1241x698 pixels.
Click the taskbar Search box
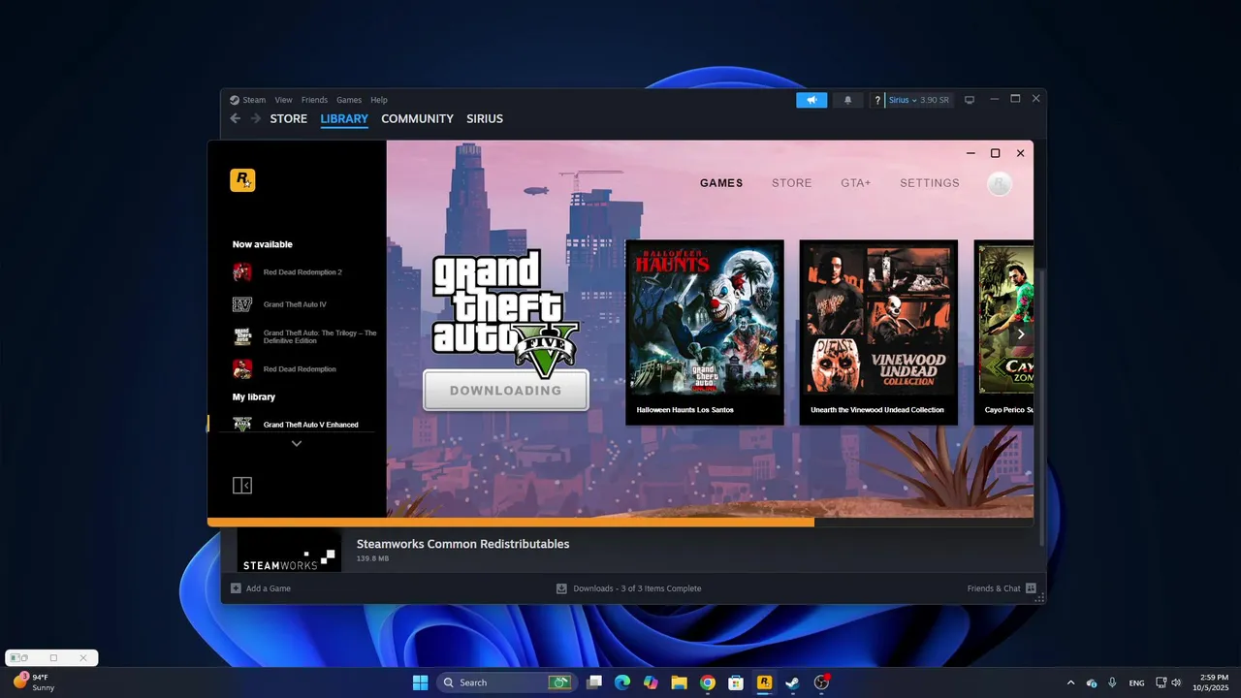point(507,682)
